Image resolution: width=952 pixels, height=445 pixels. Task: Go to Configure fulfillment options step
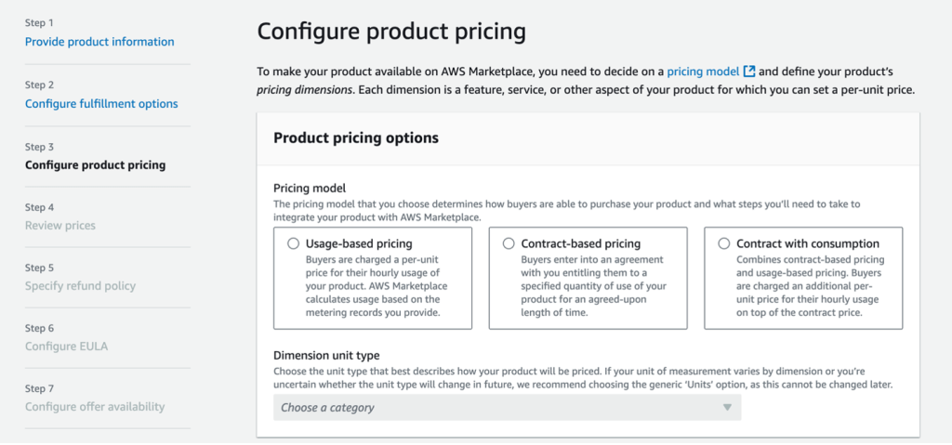(101, 104)
